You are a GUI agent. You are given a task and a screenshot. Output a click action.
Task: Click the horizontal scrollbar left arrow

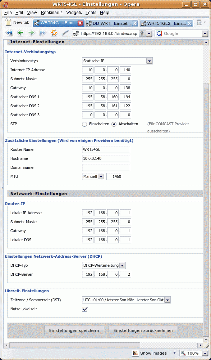pos(7,345)
